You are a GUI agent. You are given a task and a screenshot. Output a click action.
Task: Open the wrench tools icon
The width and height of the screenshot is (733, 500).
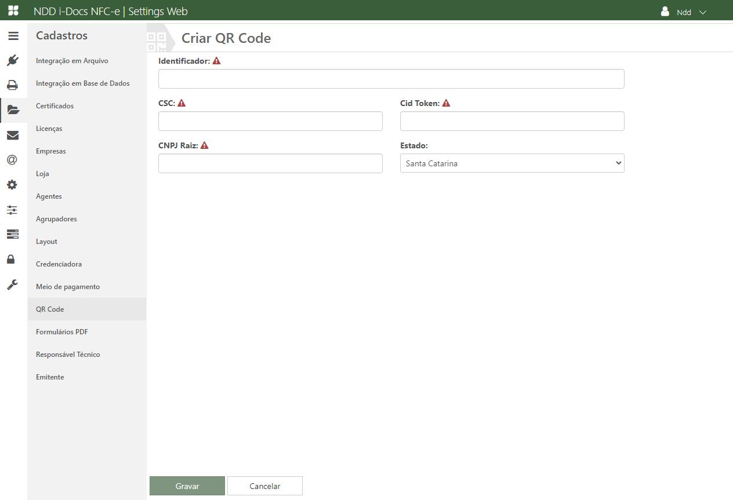click(12, 284)
